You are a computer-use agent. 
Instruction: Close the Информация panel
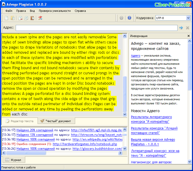coord(189,36)
